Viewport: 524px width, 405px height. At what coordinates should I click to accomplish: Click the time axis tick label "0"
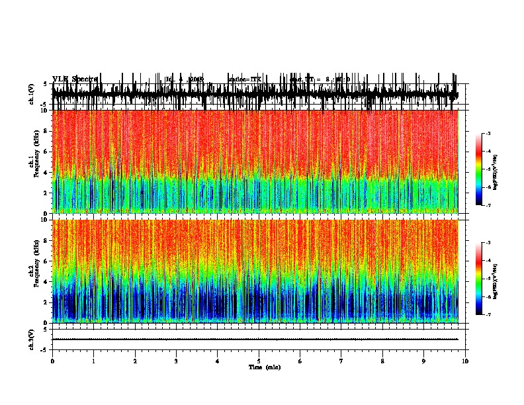[52, 361]
